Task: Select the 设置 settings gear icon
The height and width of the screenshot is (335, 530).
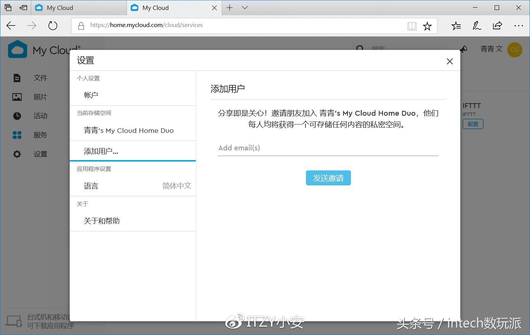Action: pyautogui.click(x=17, y=154)
